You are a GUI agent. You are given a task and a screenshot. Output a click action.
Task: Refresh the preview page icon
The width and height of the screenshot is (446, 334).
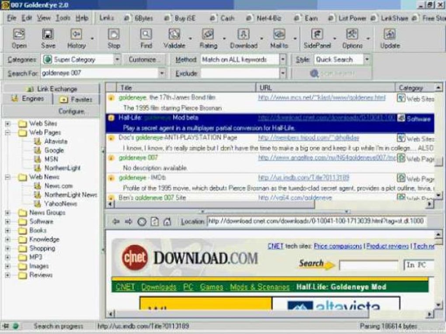pyautogui.click(x=154, y=221)
